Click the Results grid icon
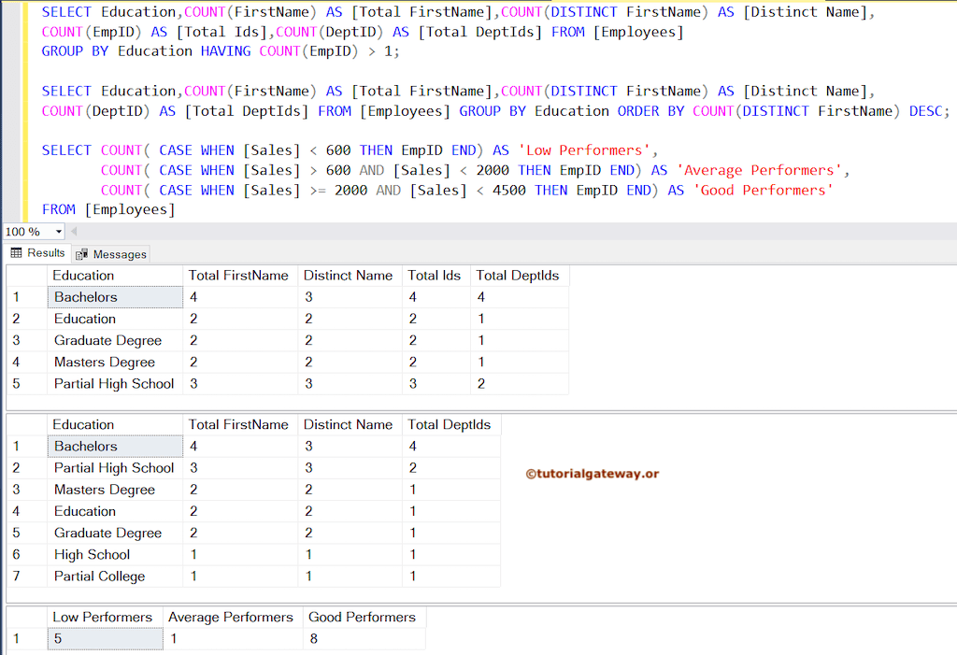The image size is (957, 655). [16, 253]
